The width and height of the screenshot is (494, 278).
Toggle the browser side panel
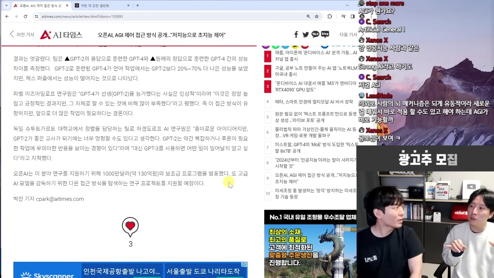tap(352, 17)
